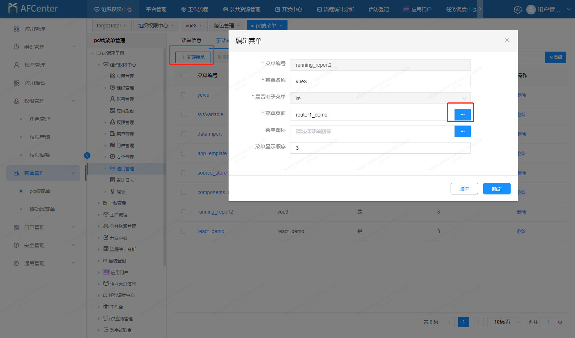The image size is (575, 338).
Task: Close the targetTotal tab with its x
Action: 125,26
